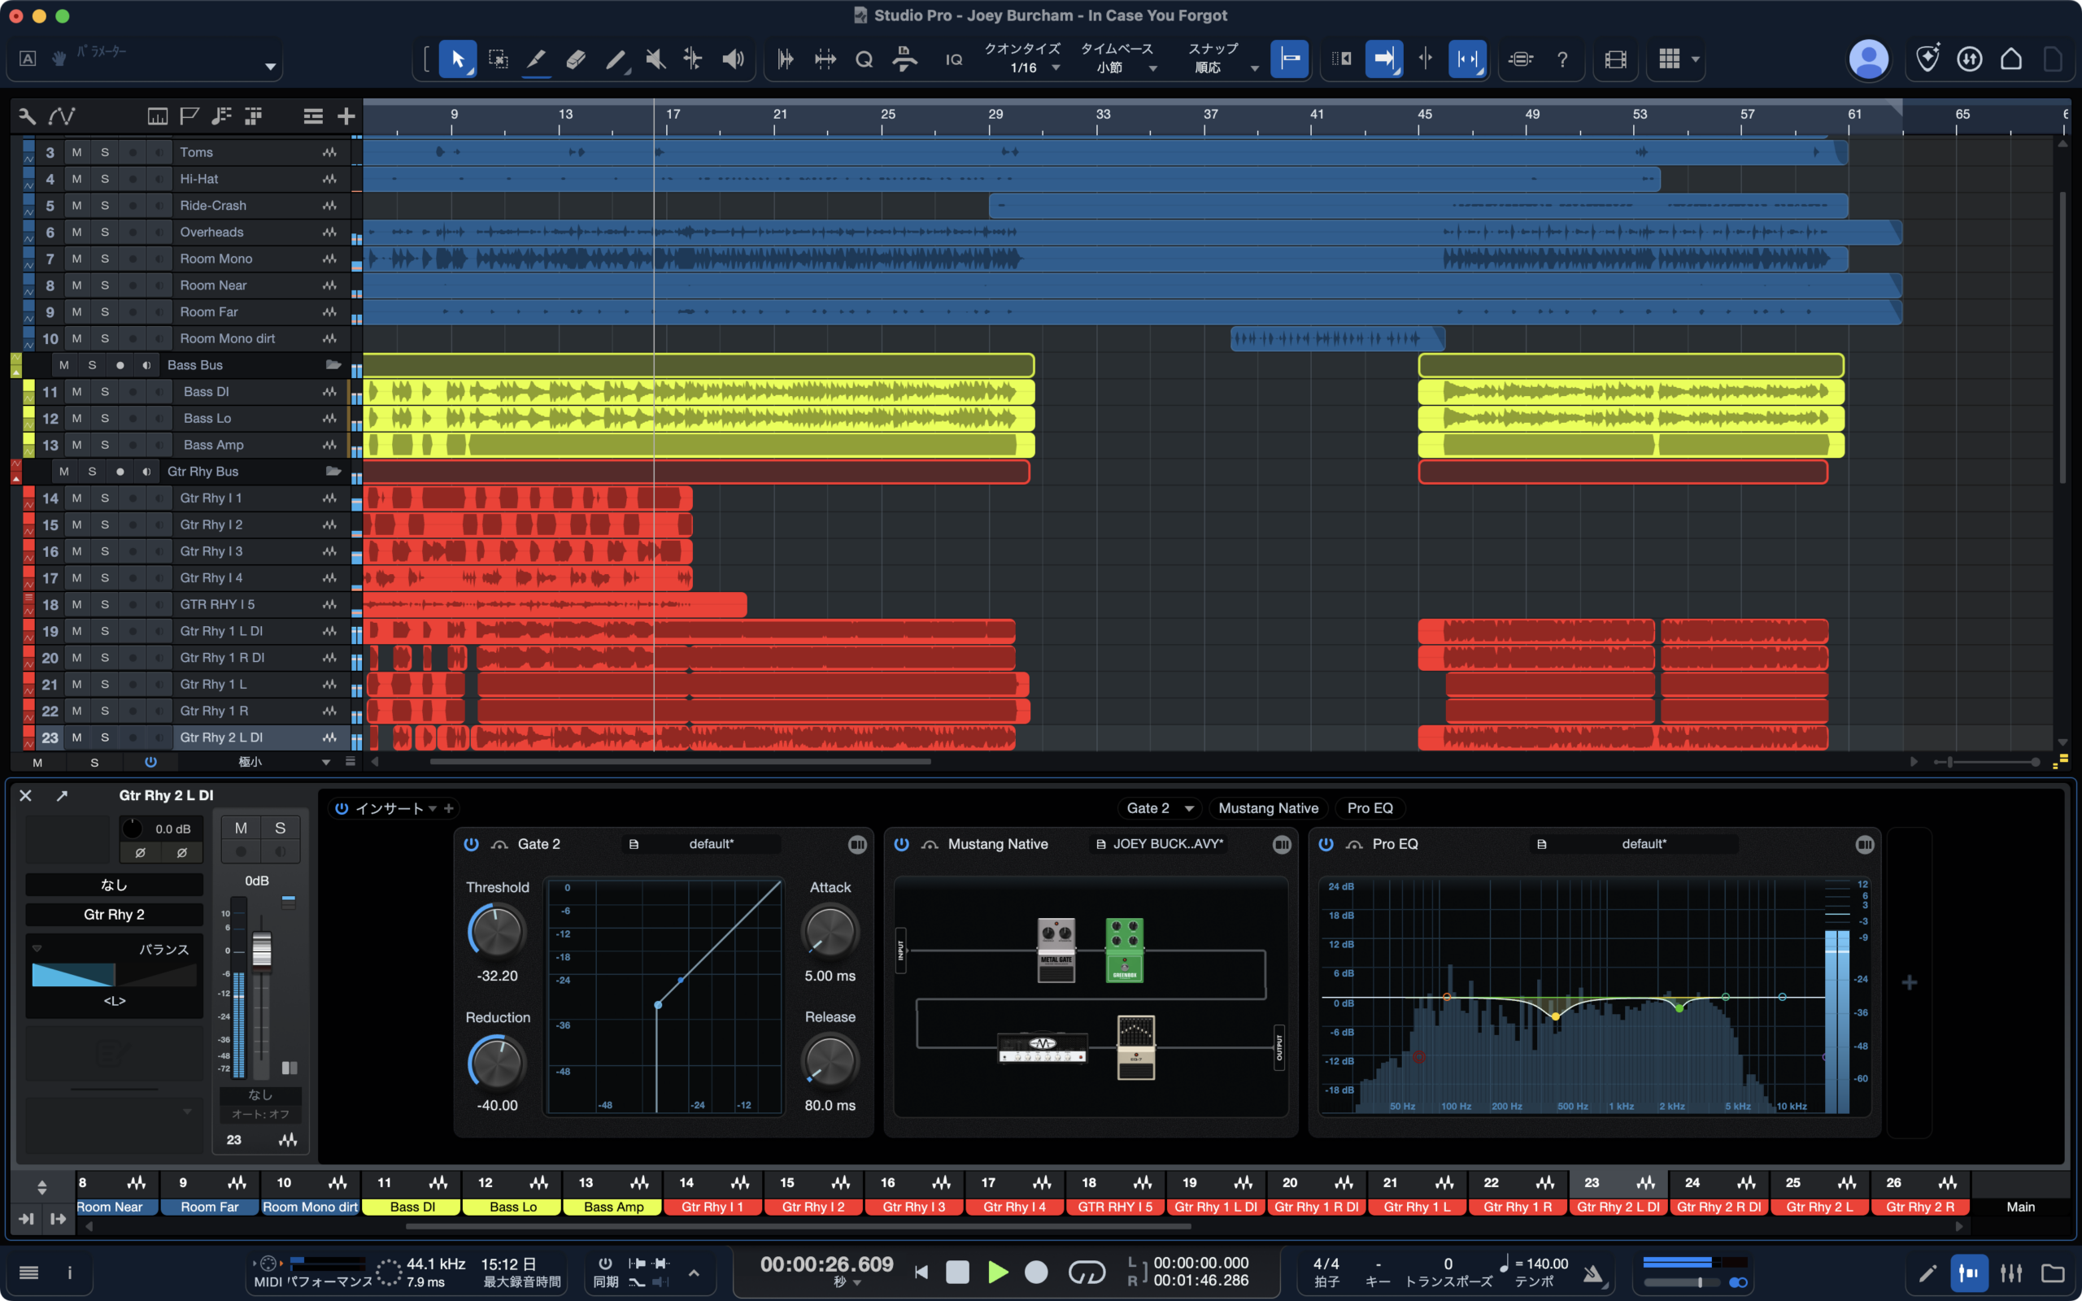Click the help question mark icon
The height and width of the screenshot is (1301, 2082).
pyautogui.click(x=1561, y=59)
